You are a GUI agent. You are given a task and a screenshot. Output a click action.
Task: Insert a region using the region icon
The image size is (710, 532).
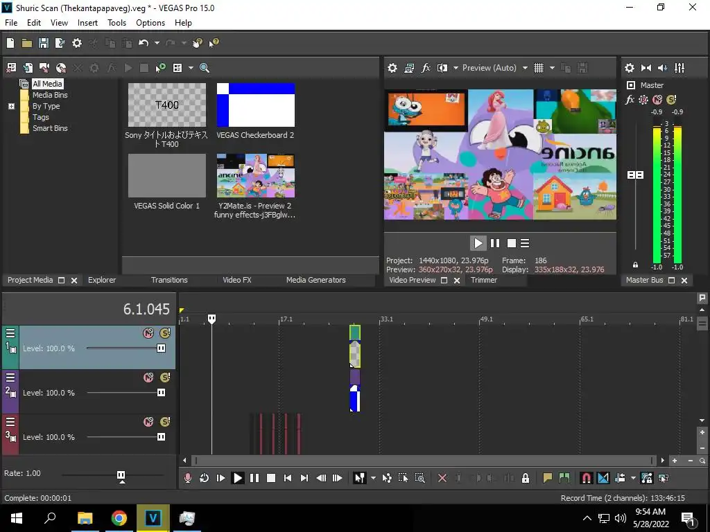point(564,478)
